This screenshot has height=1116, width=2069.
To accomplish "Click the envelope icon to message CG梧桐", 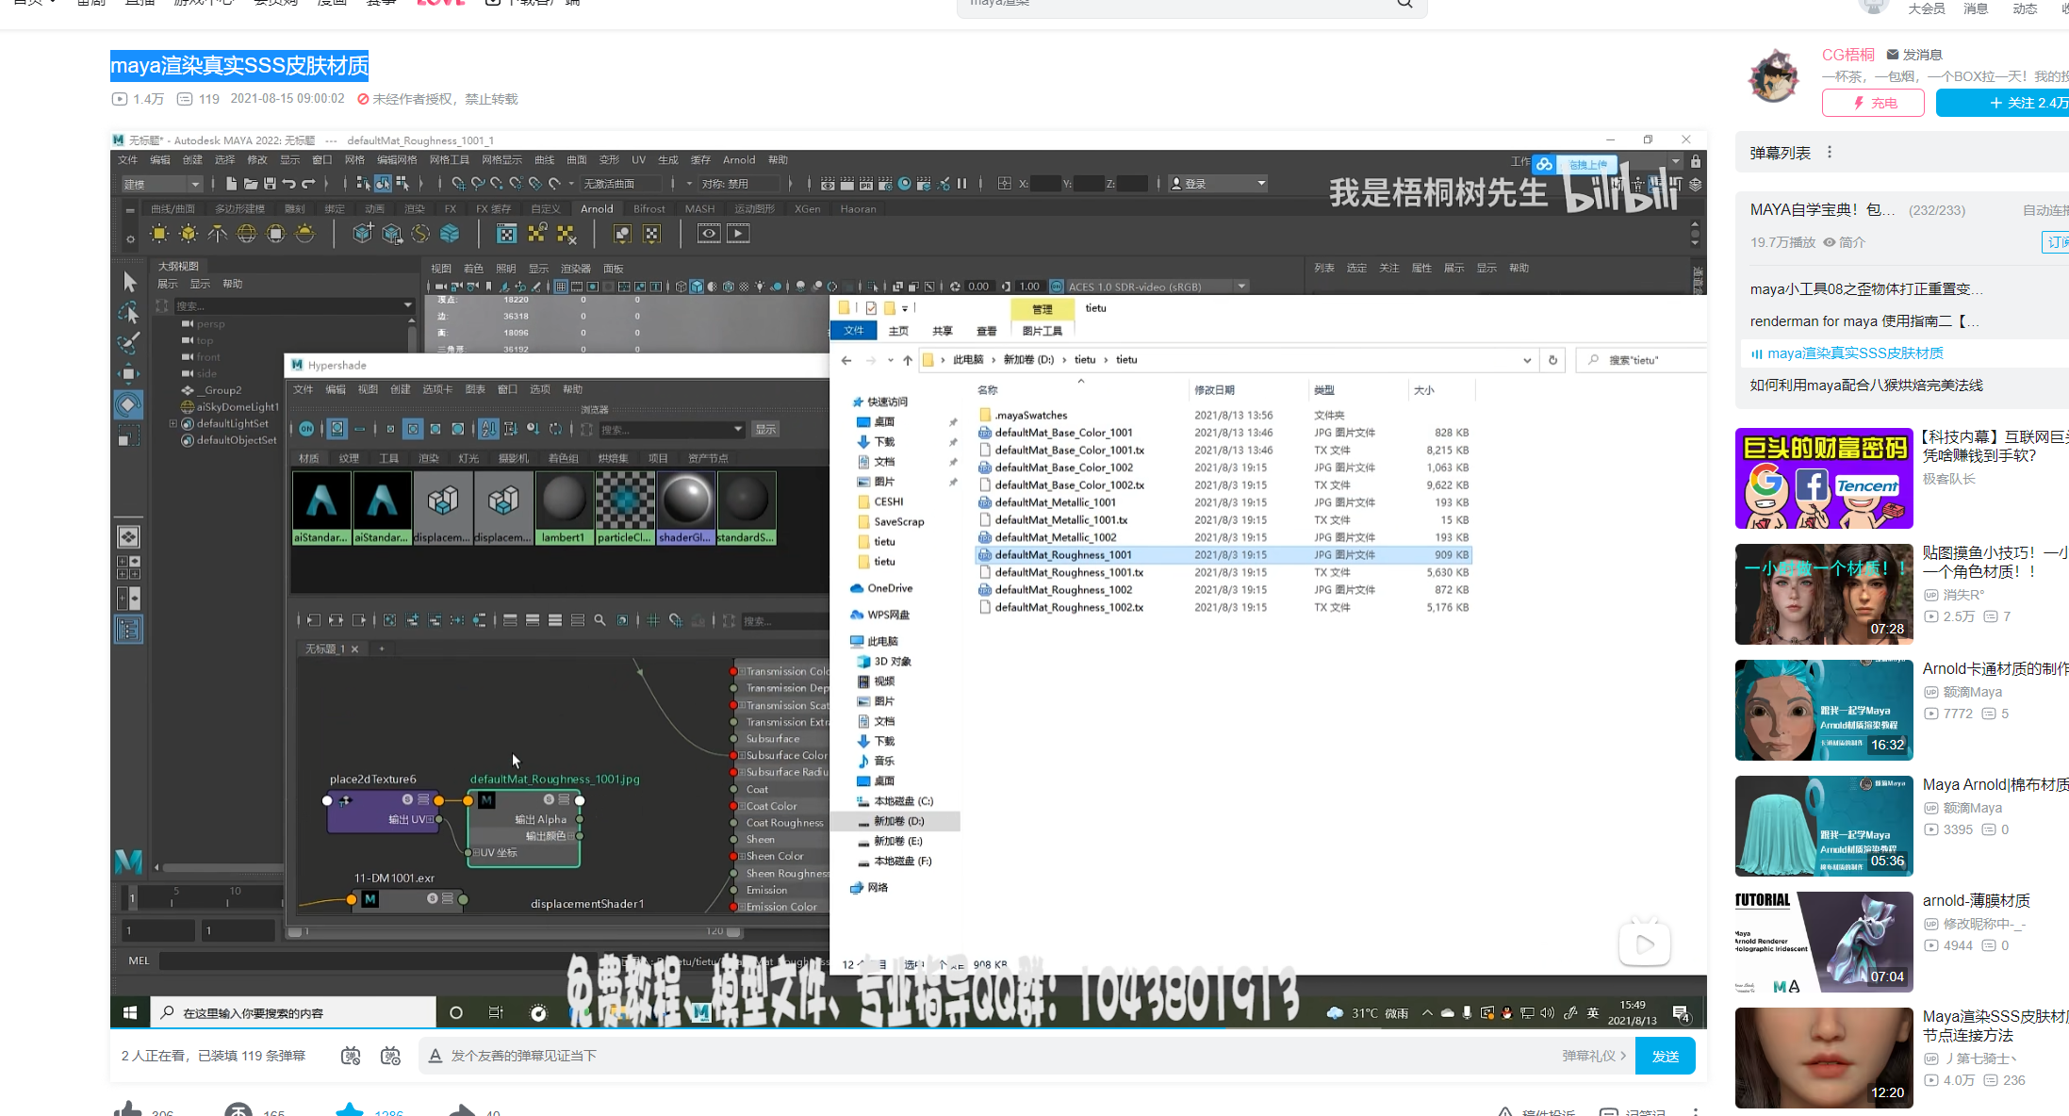I will [1893, 55].
